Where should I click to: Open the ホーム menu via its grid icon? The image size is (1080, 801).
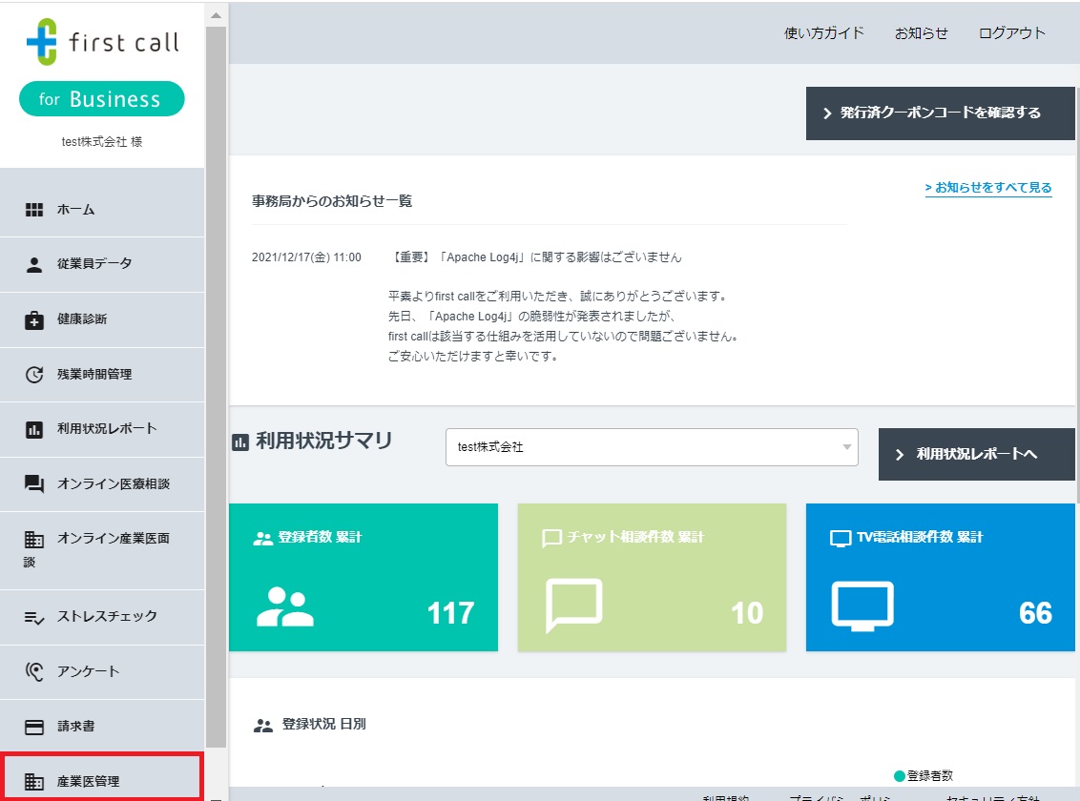(33, 209)
